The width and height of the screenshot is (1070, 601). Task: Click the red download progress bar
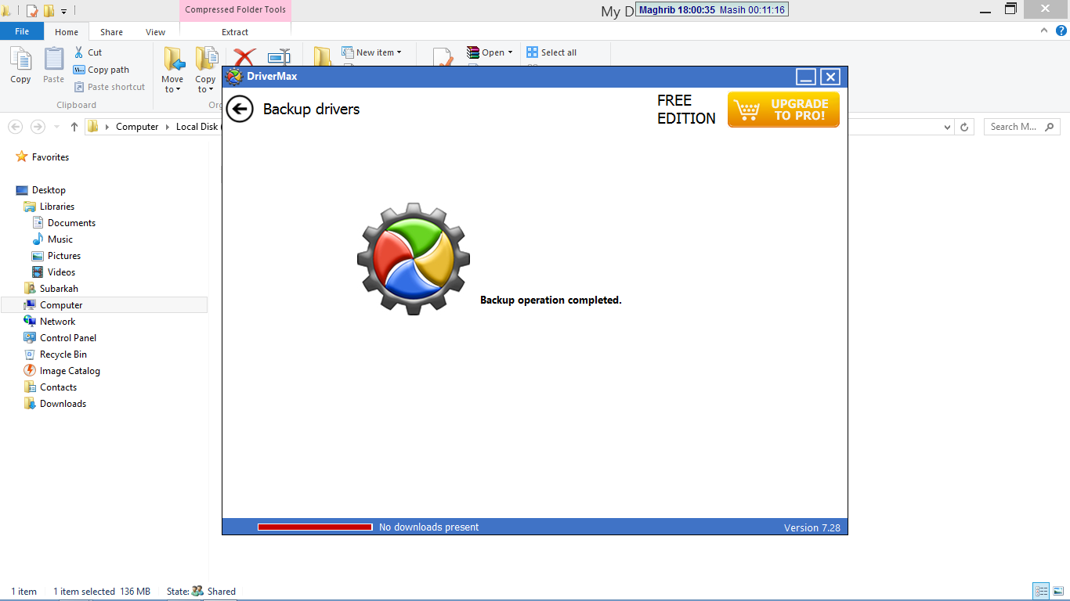(x=315, y=527)
